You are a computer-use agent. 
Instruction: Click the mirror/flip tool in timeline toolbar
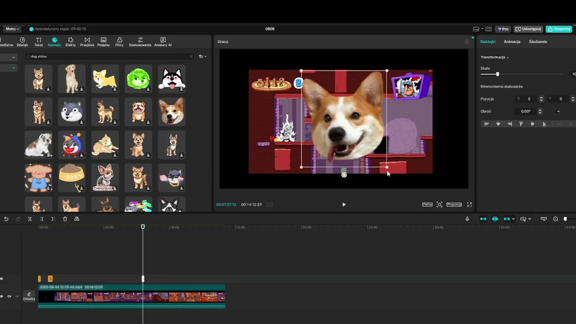pyautogui.click(x=77, y=219)
